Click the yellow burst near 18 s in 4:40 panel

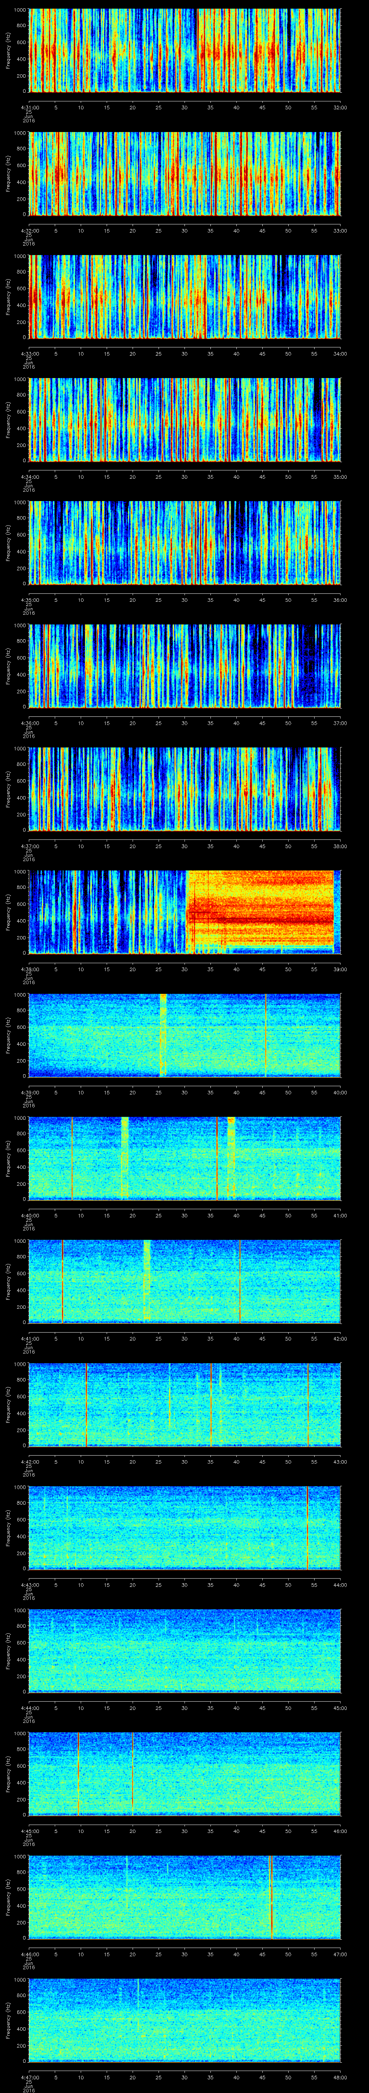pos(125,1158)
